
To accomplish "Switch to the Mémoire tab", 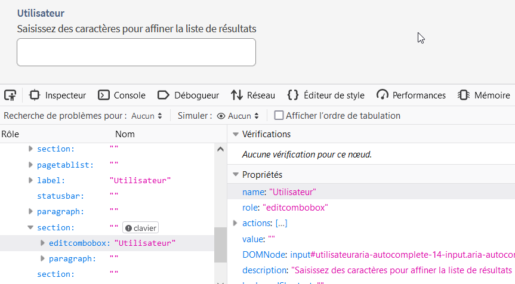I will 484,95.
